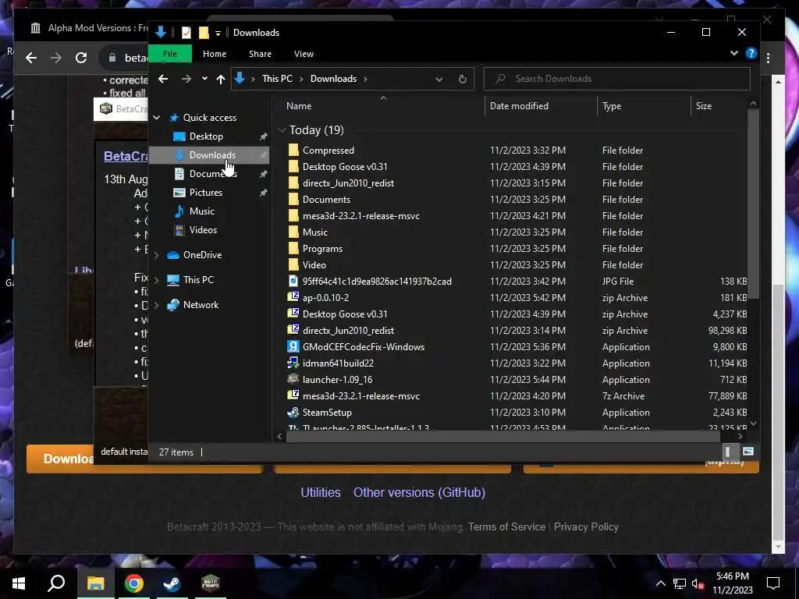799x599 pixels.
Task: Click the New folder icon in quick access toolbar
Action: coord(204,33)
